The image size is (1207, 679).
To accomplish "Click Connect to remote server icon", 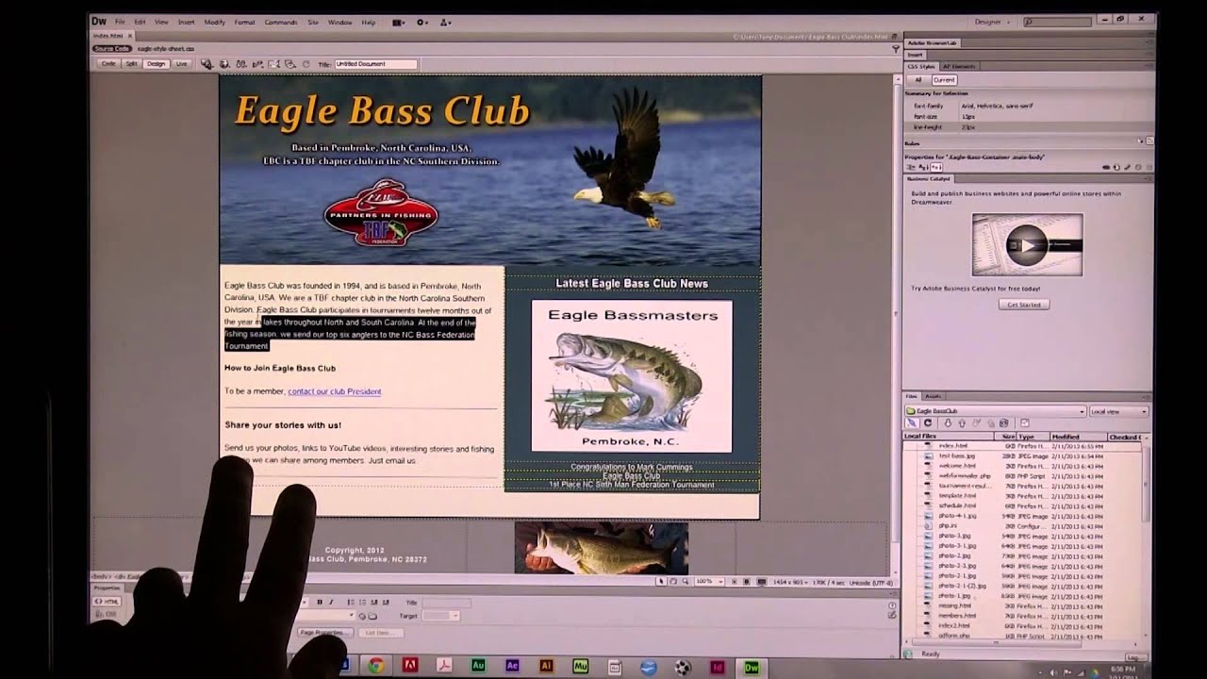I will pos(912,423).
